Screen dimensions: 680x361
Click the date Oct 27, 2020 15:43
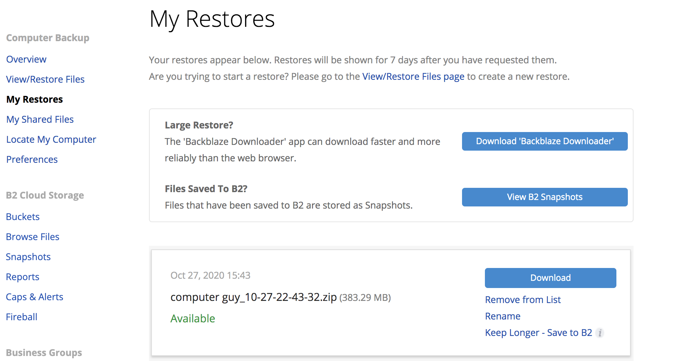tap(210, 275)
